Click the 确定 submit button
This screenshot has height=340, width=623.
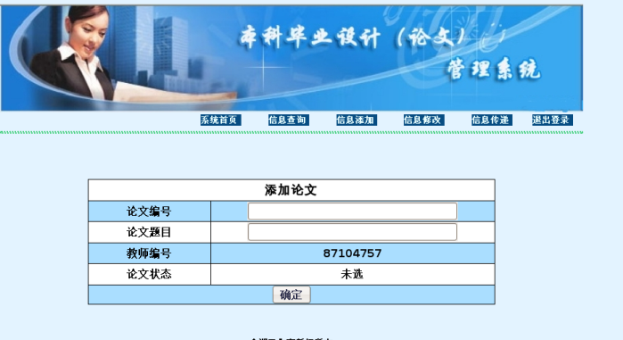tap(291, 294)
